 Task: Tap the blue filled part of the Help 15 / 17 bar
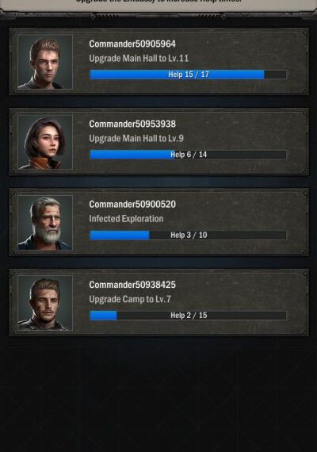click(x=177, y=75)
